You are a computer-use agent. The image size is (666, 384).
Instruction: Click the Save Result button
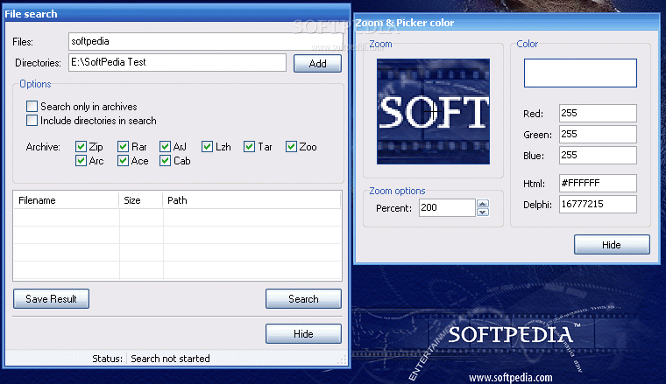(x=51, y=299)
